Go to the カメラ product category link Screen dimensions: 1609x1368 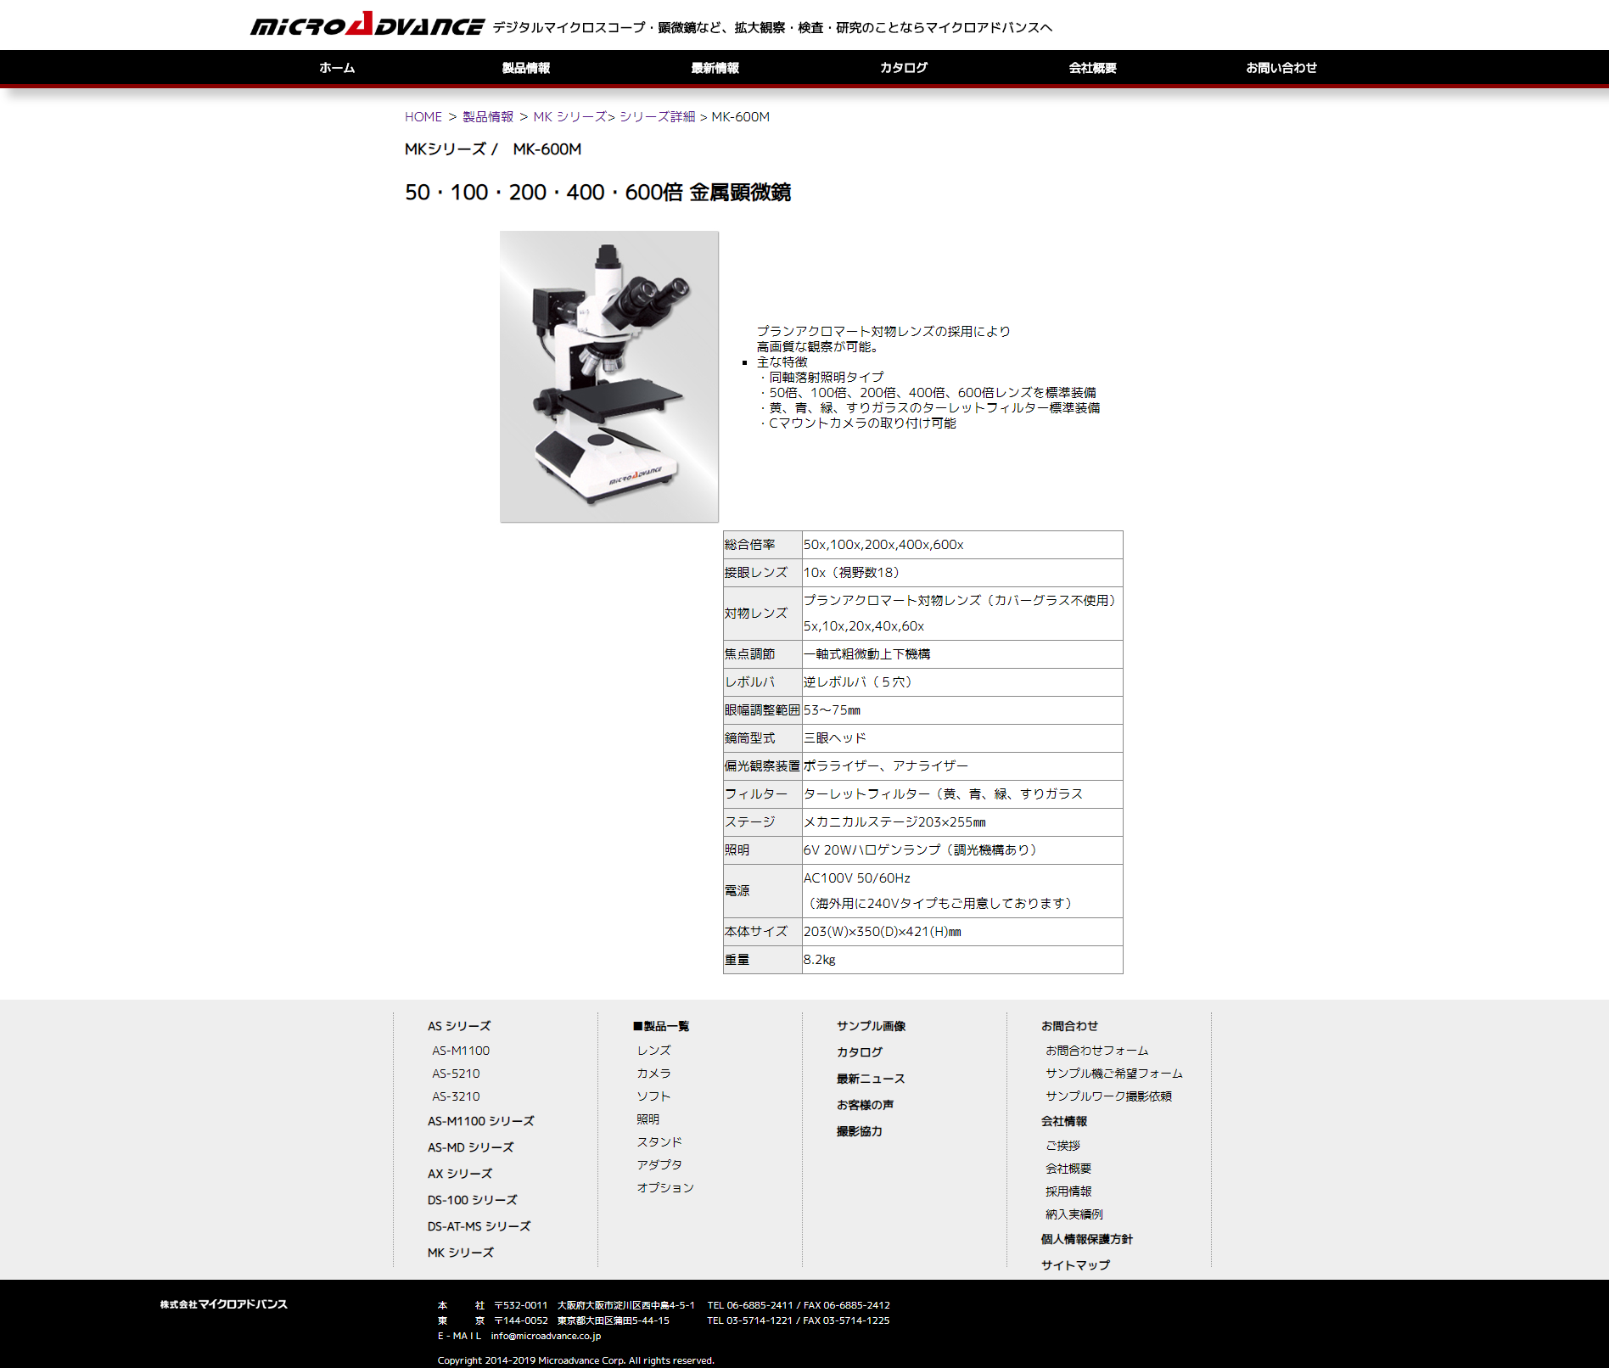tap(653, 1074)
